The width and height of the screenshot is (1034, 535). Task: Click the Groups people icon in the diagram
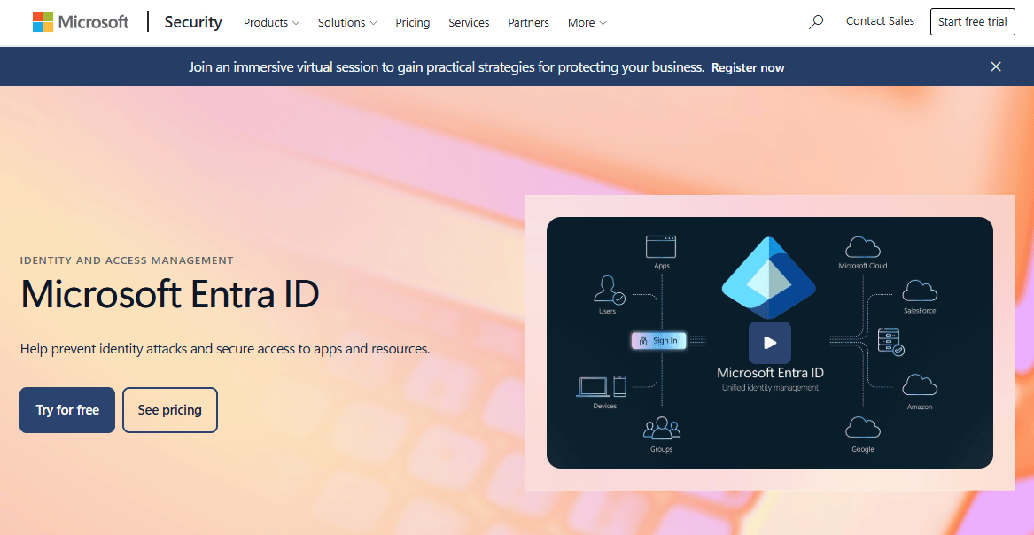[661, 428]
